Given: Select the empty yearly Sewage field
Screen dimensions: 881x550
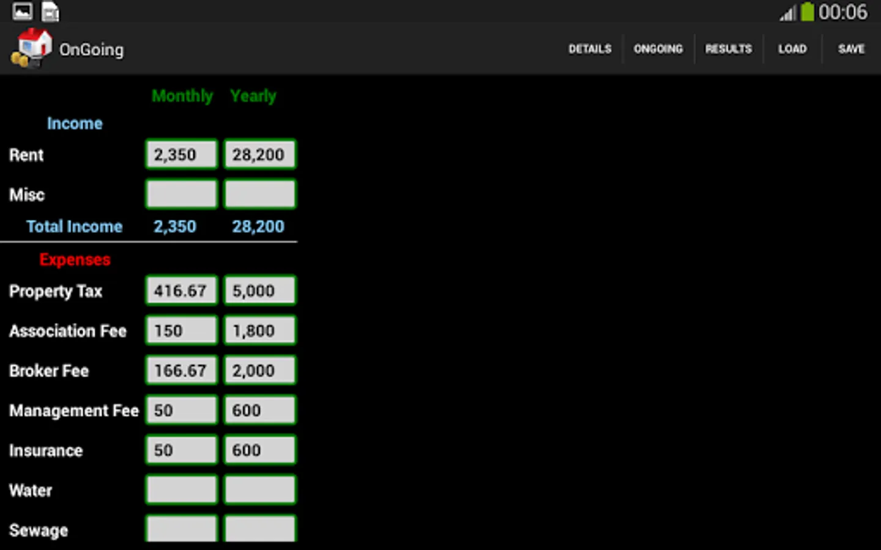Looking at the screenshot, I should pos(260,529).
